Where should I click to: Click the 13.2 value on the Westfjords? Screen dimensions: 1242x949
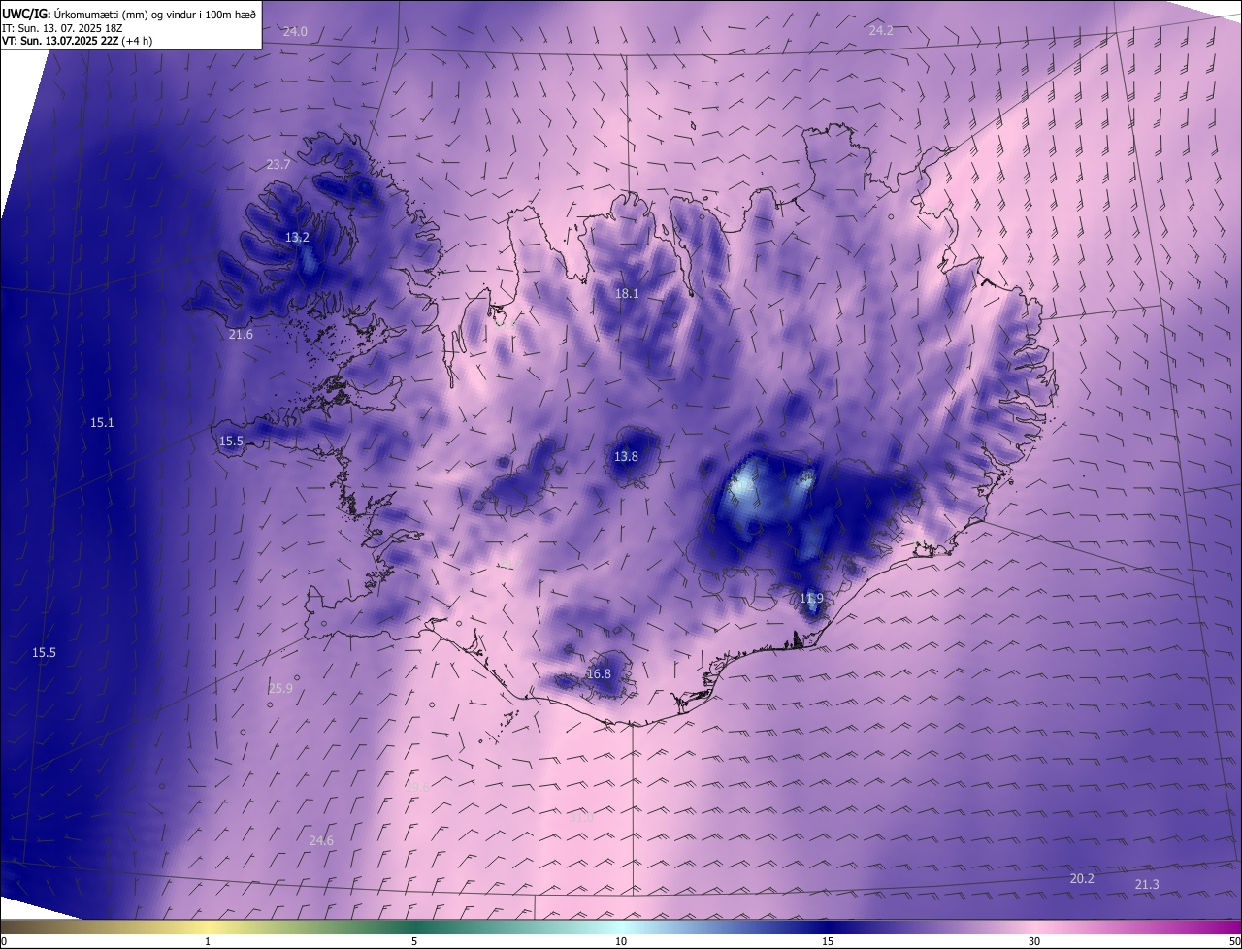tap(297, 238)
